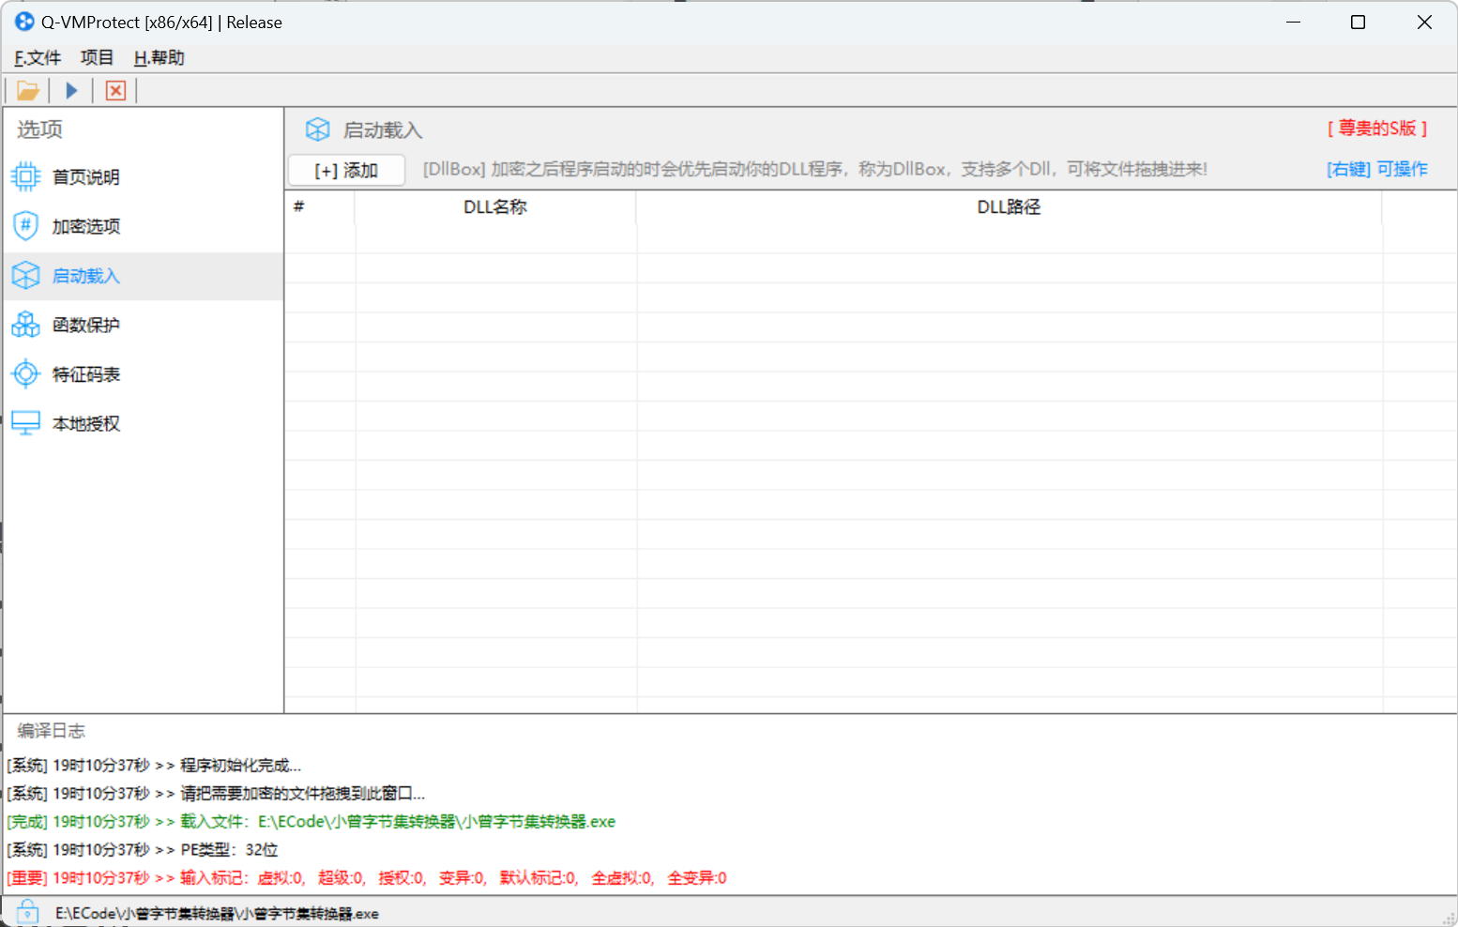Open the 项目 menu
The height and width of the screenshot is (927, 1458).
(x=97, y=58)
